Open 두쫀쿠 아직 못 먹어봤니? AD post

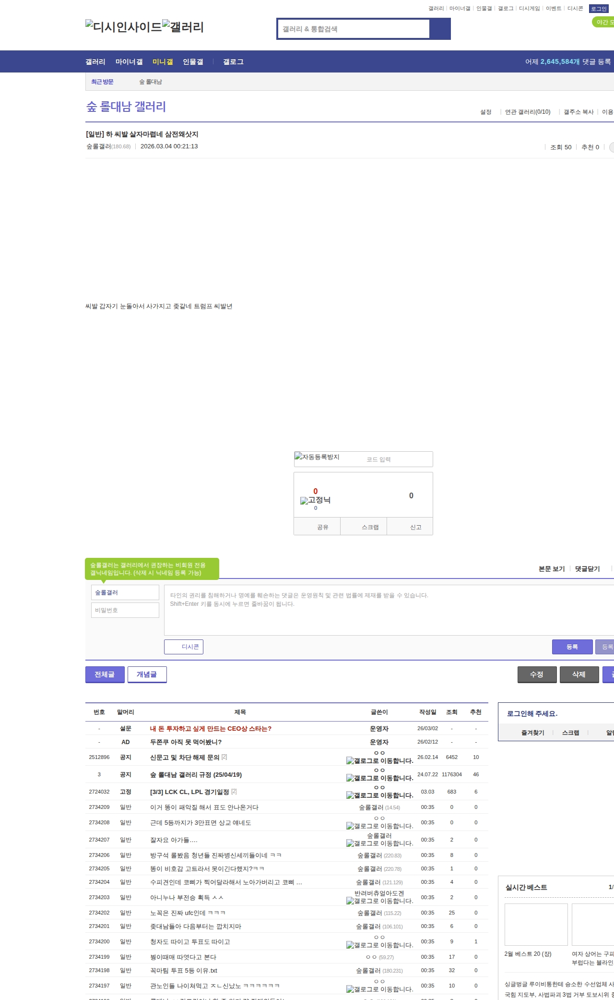186,742
